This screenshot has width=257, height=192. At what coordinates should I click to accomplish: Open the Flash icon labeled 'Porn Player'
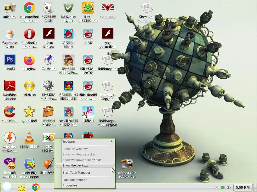point(49,33)
